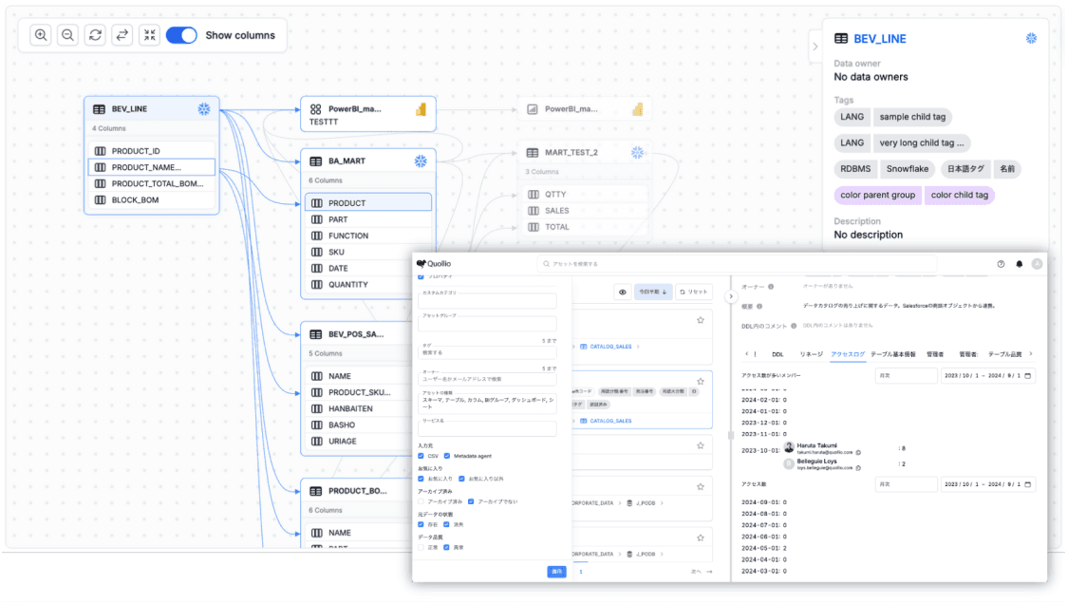
Task: Open the first 月次 period dropdown
Action: 906,375
